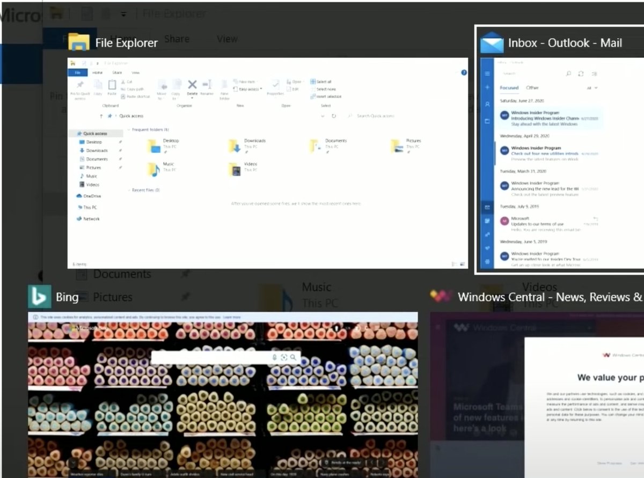Click the "Windows Central - News, Reviews &" title
This screenshot has height=478, width=644.
tap(550, 297)
